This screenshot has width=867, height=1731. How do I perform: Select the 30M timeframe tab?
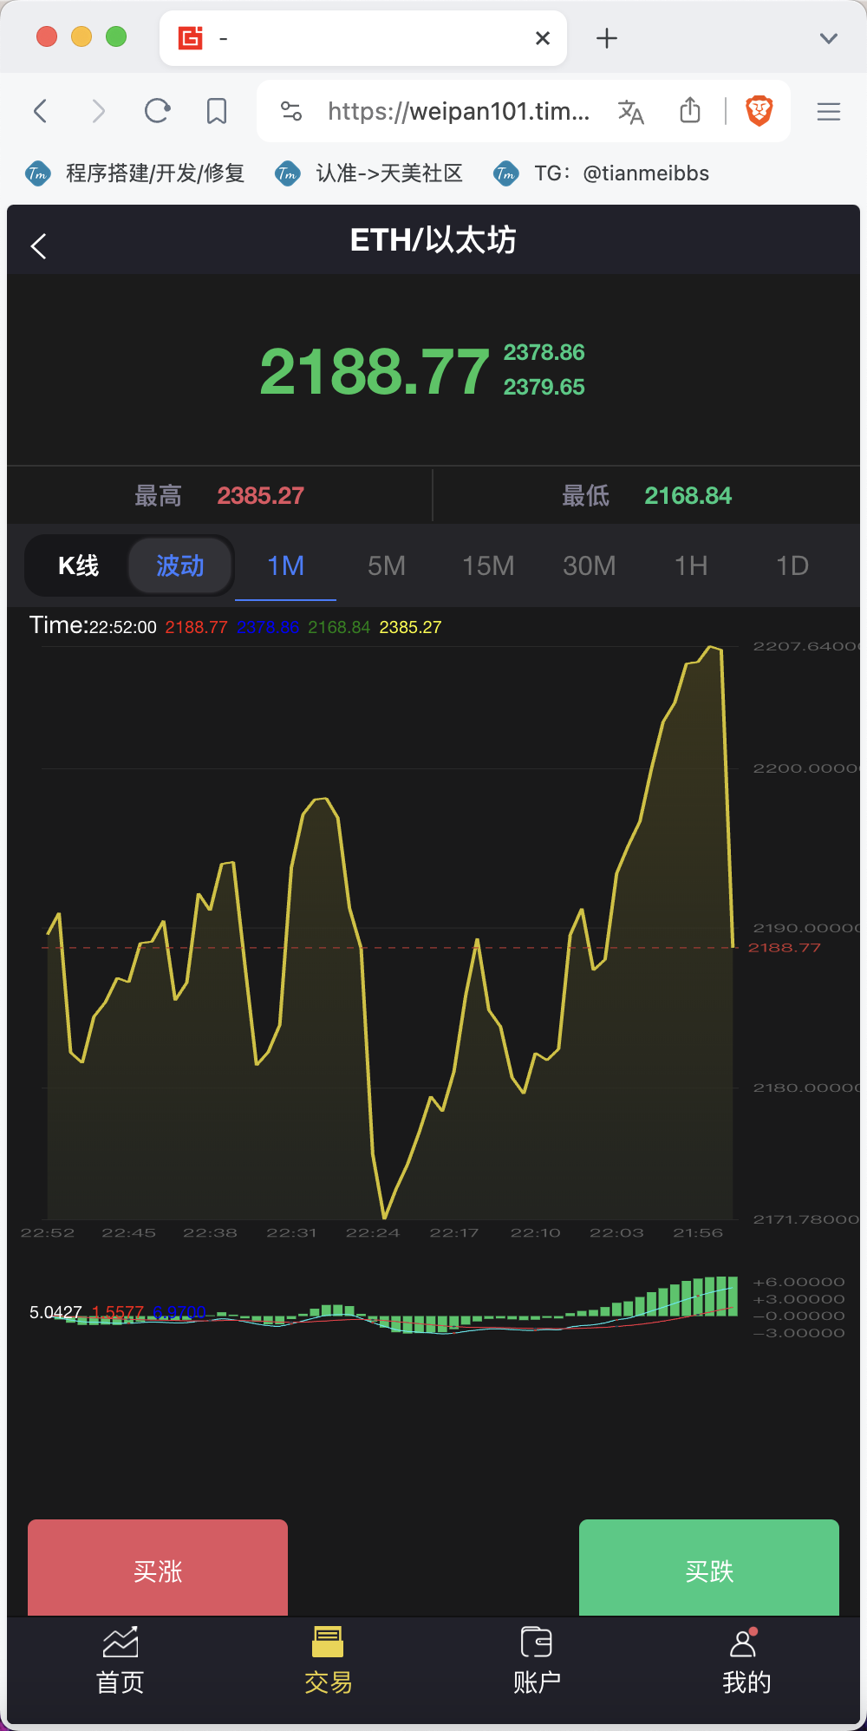590,566
